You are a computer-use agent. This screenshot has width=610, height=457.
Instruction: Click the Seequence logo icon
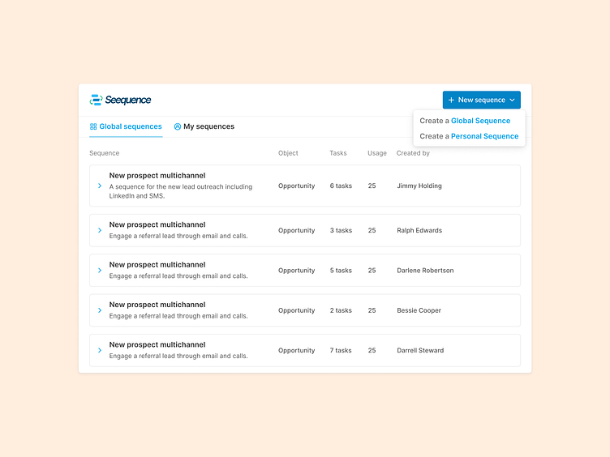pos(96,100)
